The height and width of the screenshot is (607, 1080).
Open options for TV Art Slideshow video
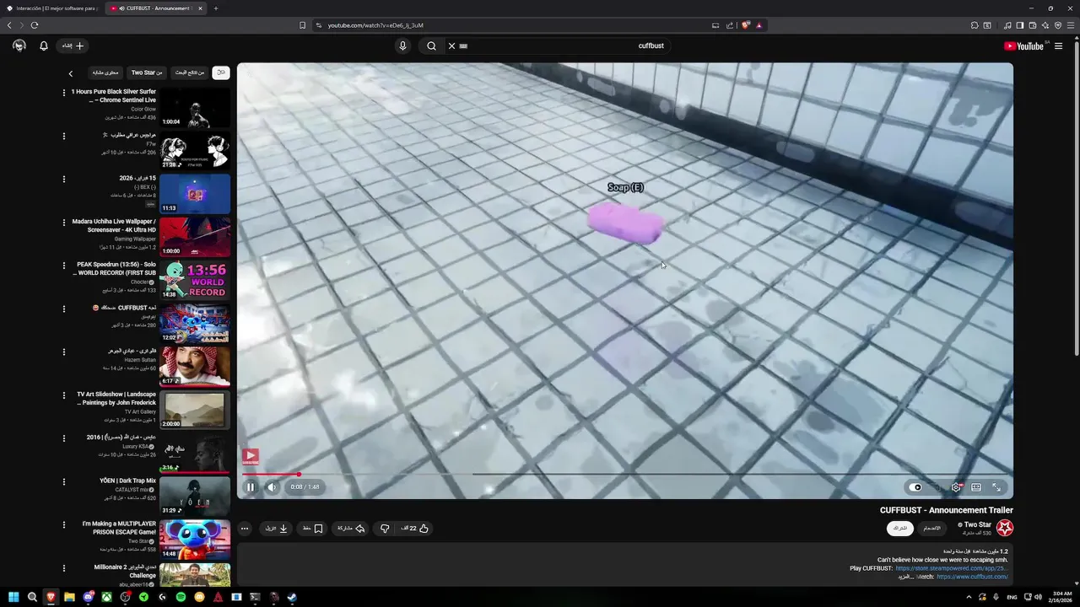click(x=63, y=395)
